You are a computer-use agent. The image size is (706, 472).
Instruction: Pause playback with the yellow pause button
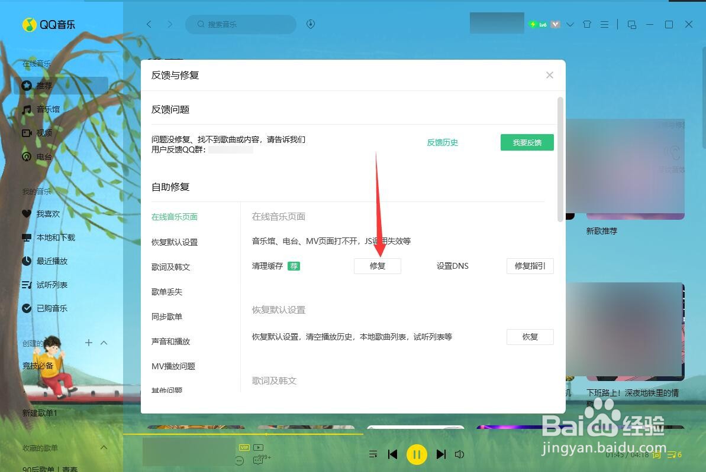[x=417, y=454]
